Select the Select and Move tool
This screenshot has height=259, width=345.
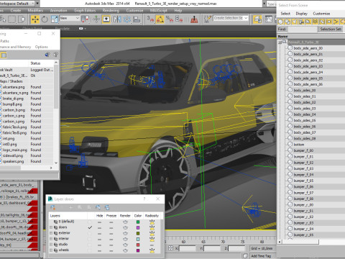click(35, 19)
